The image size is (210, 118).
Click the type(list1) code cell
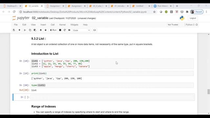112,85
